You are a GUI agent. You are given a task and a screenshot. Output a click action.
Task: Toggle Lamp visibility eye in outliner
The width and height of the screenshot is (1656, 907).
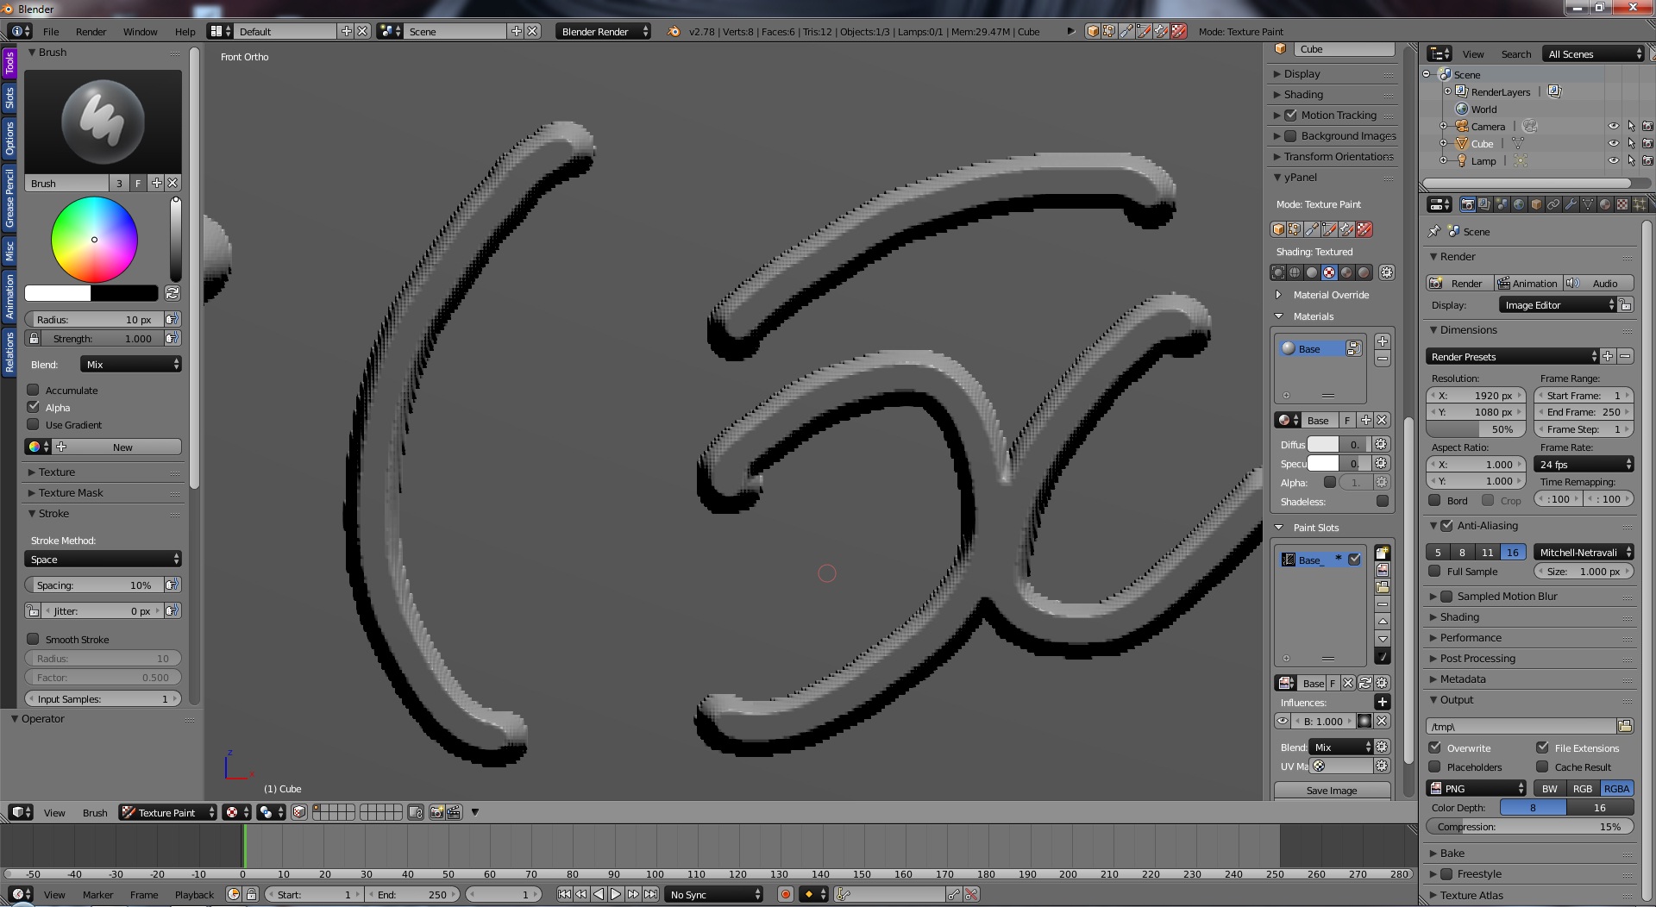(x=1613, y=160)
